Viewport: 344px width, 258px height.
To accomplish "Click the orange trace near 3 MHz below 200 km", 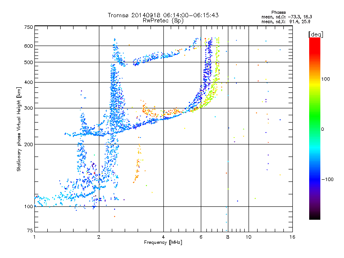I will [x=138, y=163].
